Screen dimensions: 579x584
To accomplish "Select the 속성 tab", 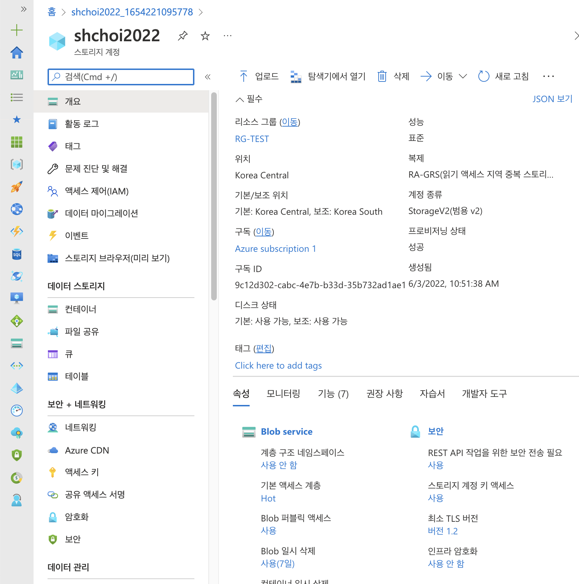I will click(x=241, y=394).
